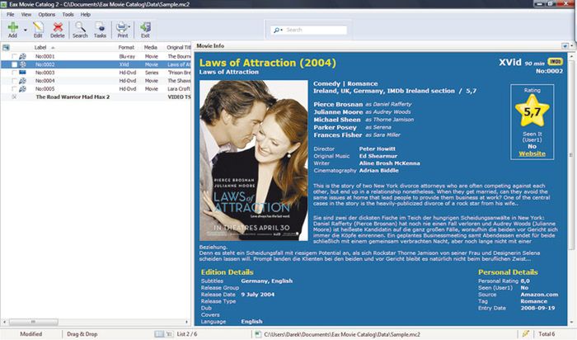Viewport: 577px width, 340px height.
Task: Click the Peter Howitt director name
Action: (x=378, y=149)
